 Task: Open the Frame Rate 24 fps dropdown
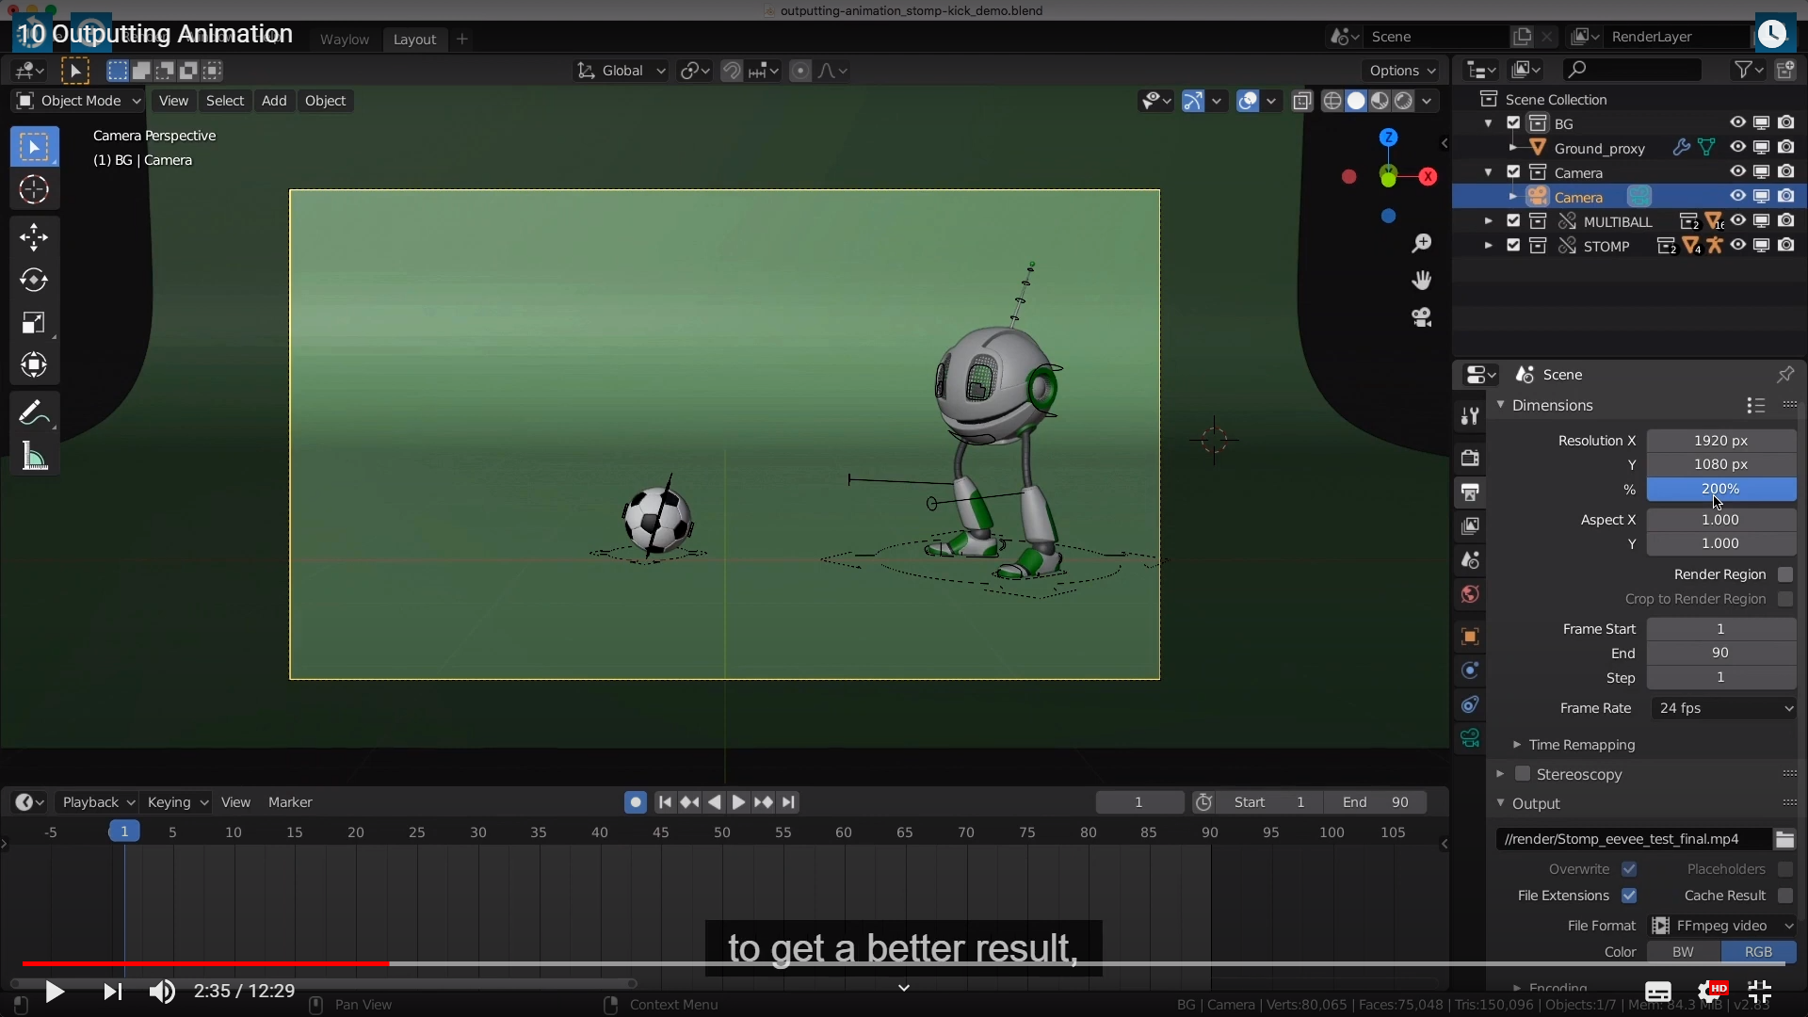1723,708
